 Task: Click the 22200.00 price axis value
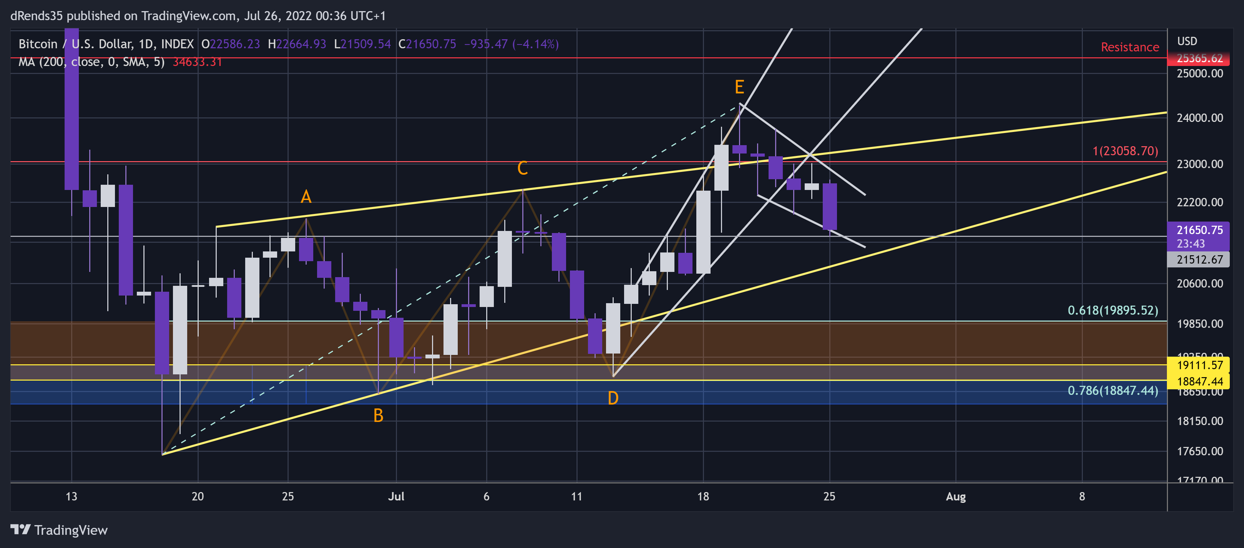coord(1200,202)
